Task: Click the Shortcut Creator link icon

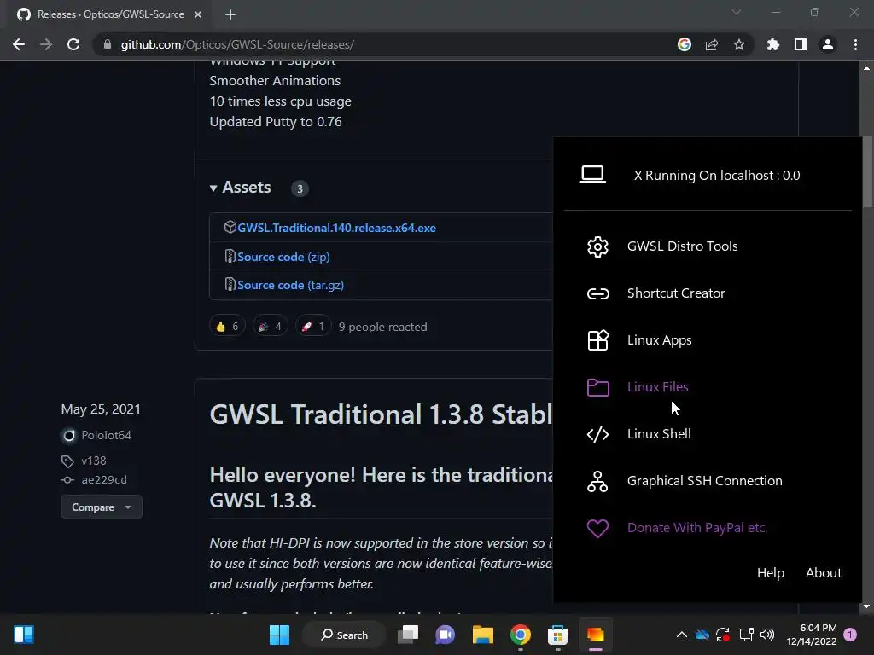Action: point(597,293)
